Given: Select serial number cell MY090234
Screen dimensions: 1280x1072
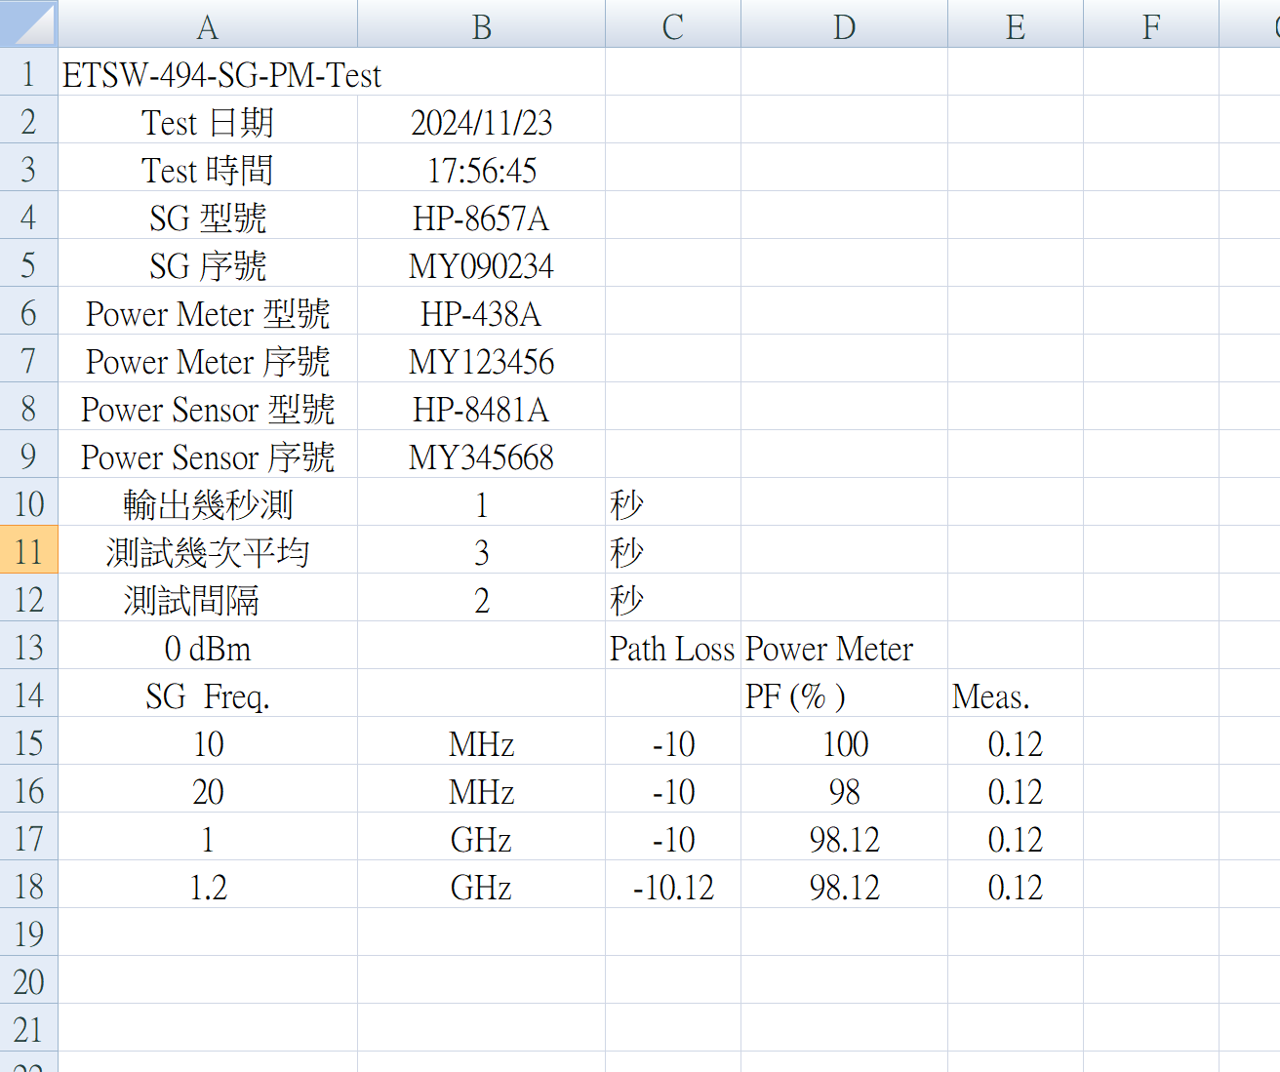Looking at the screenshot, I should tap(481, 266).
